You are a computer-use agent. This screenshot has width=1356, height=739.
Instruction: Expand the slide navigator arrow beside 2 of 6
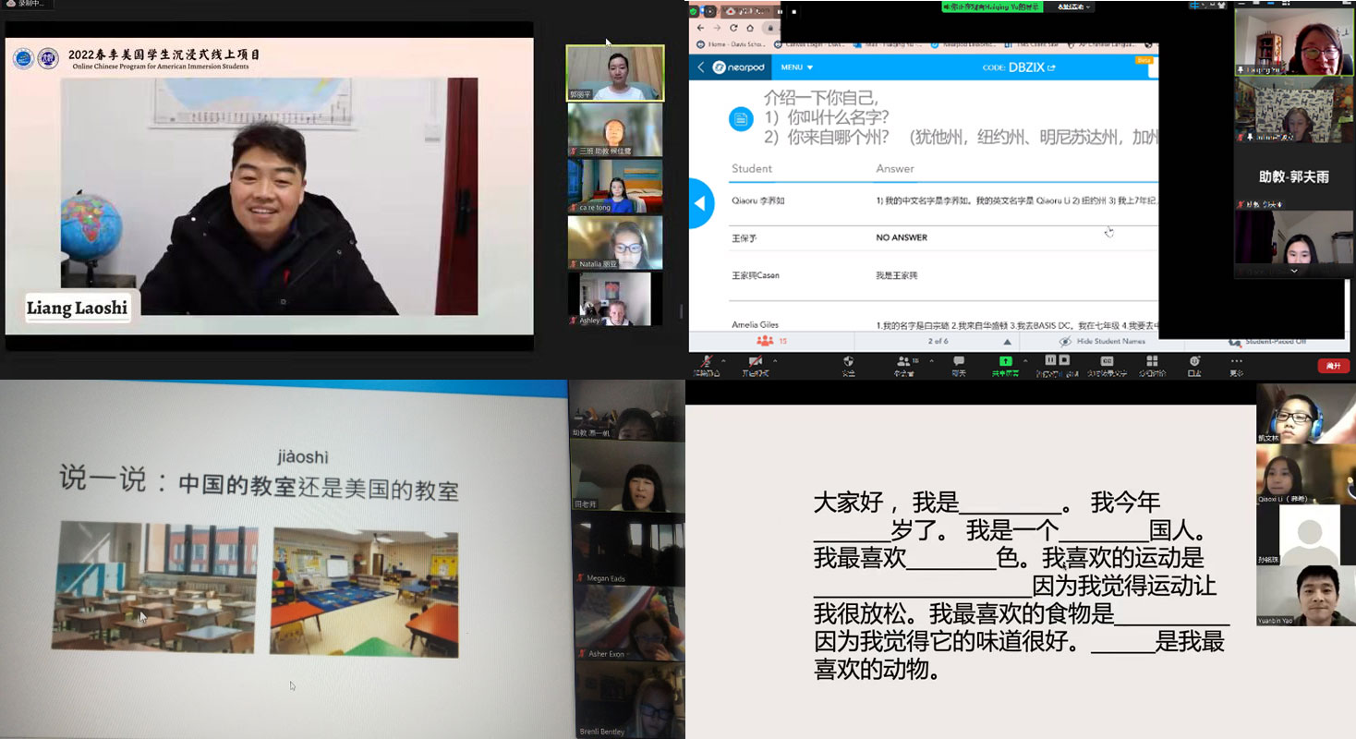(x=1007, y=342)
